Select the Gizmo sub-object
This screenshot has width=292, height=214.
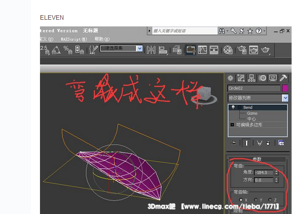point(252,113)
